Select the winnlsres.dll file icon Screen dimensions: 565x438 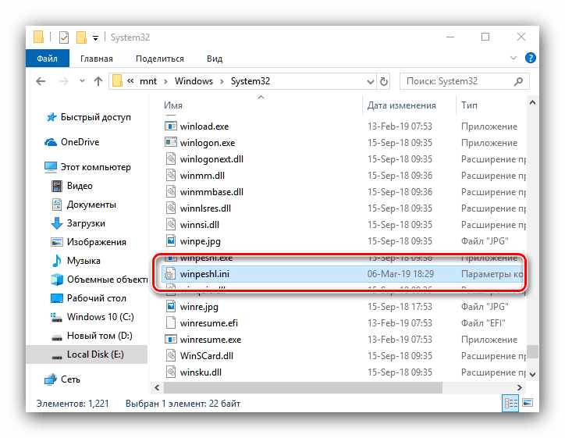point(171,208)
